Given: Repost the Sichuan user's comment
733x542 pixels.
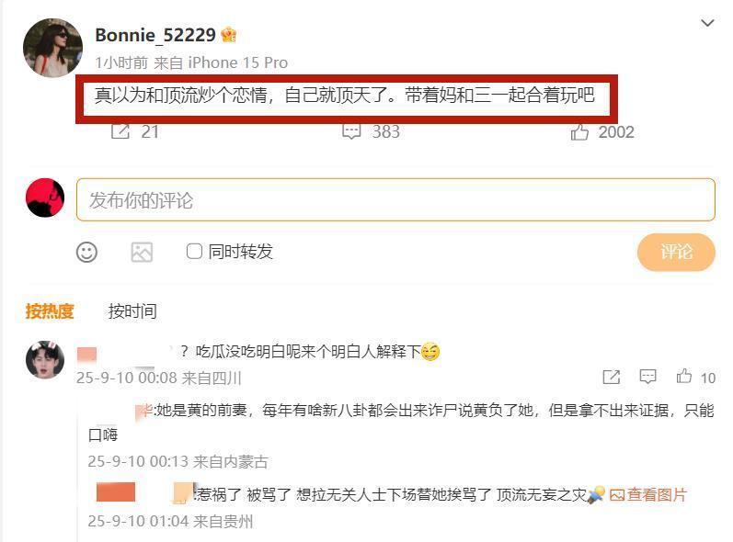Looking at the screenshot, I should click(x=612, y=377).
